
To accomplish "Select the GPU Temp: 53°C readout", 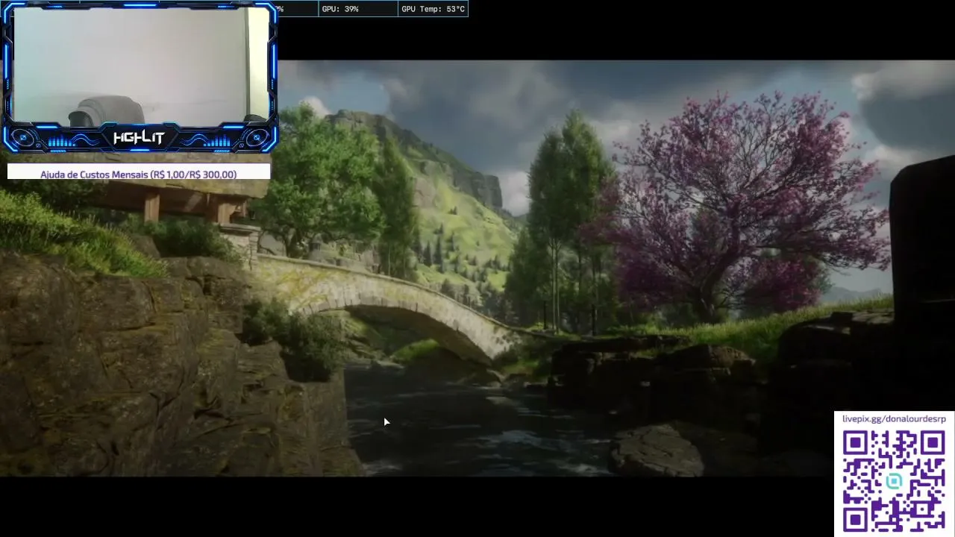I will pyautogui.click(x=433, y=9).
